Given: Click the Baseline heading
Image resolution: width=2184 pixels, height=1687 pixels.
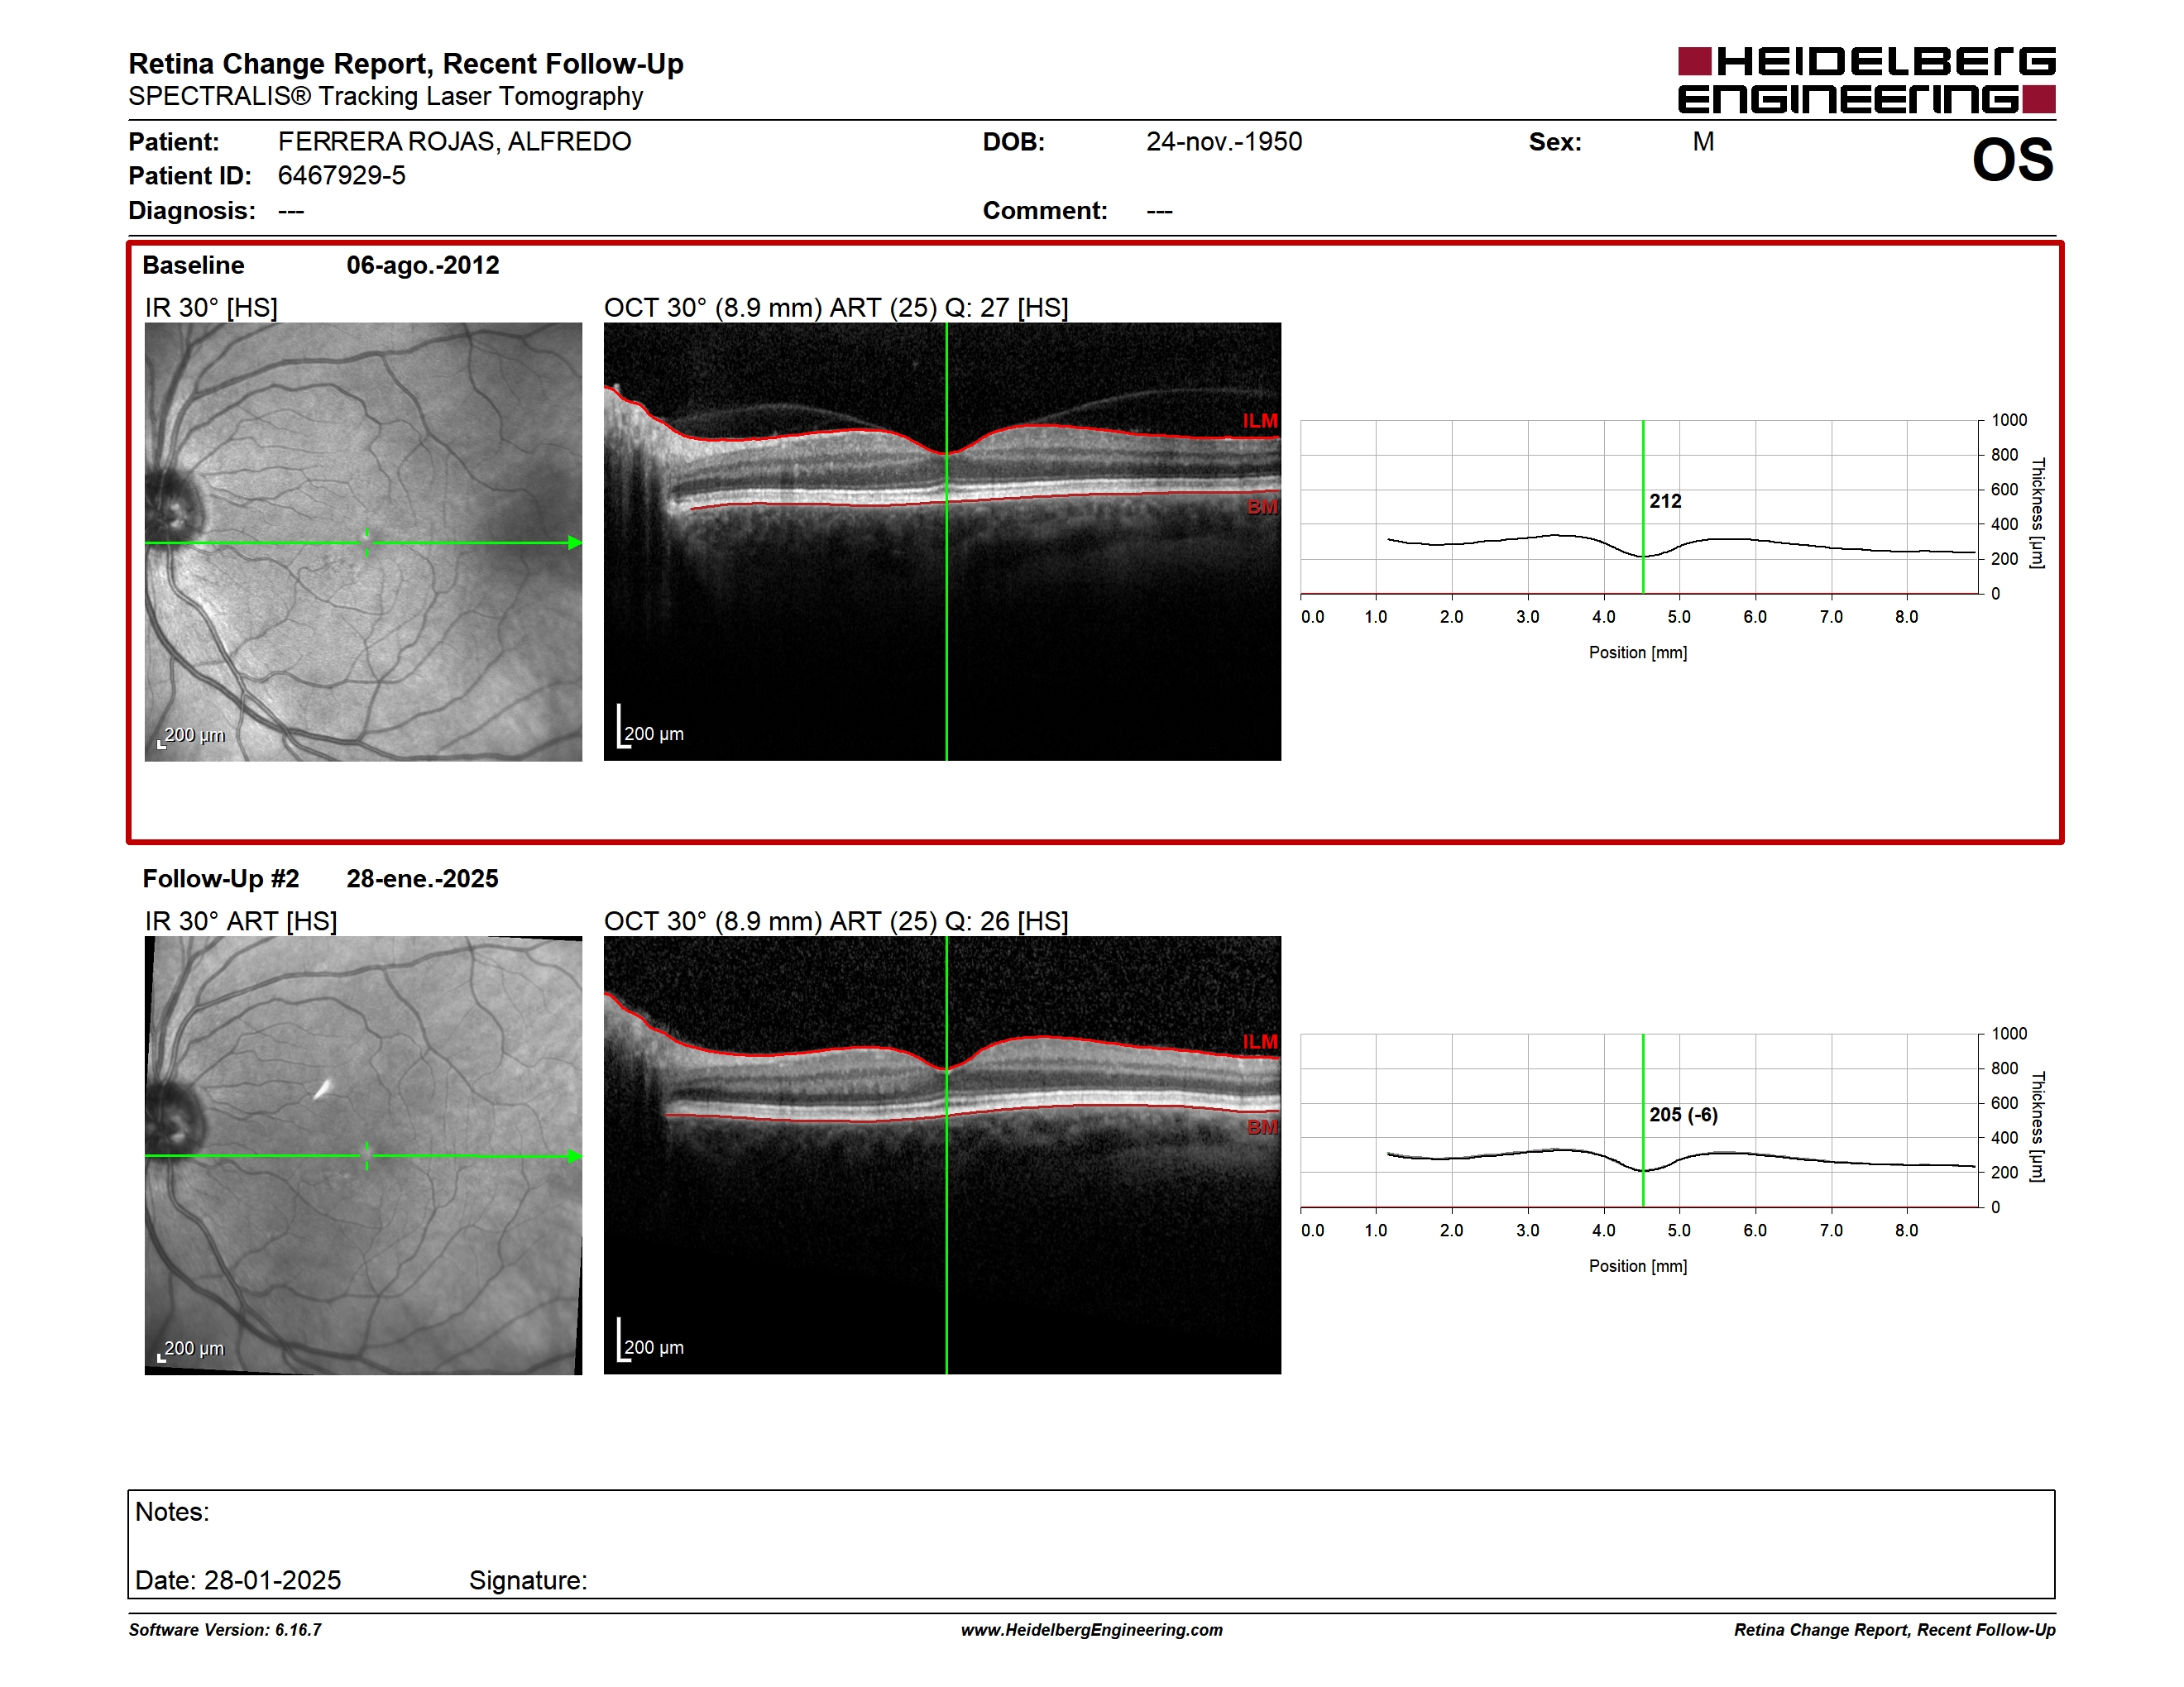Looking at the screenshot, I should [x=193, y=265].
